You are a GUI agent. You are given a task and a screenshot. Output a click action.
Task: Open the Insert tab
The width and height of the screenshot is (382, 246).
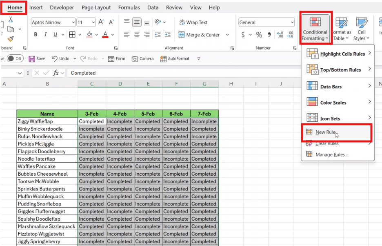[36, 8]
